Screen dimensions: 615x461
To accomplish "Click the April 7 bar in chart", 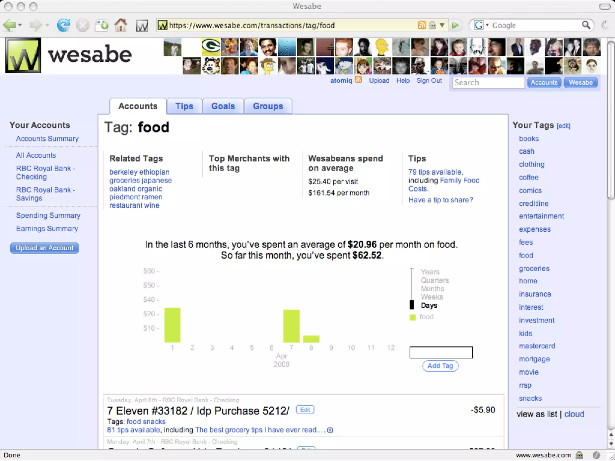I will [291, 326].
